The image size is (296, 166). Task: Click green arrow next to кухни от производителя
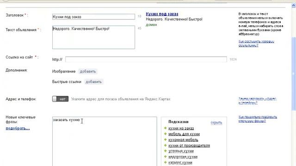pos(166,145)
